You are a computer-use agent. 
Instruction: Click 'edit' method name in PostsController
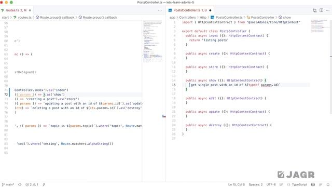212,98
